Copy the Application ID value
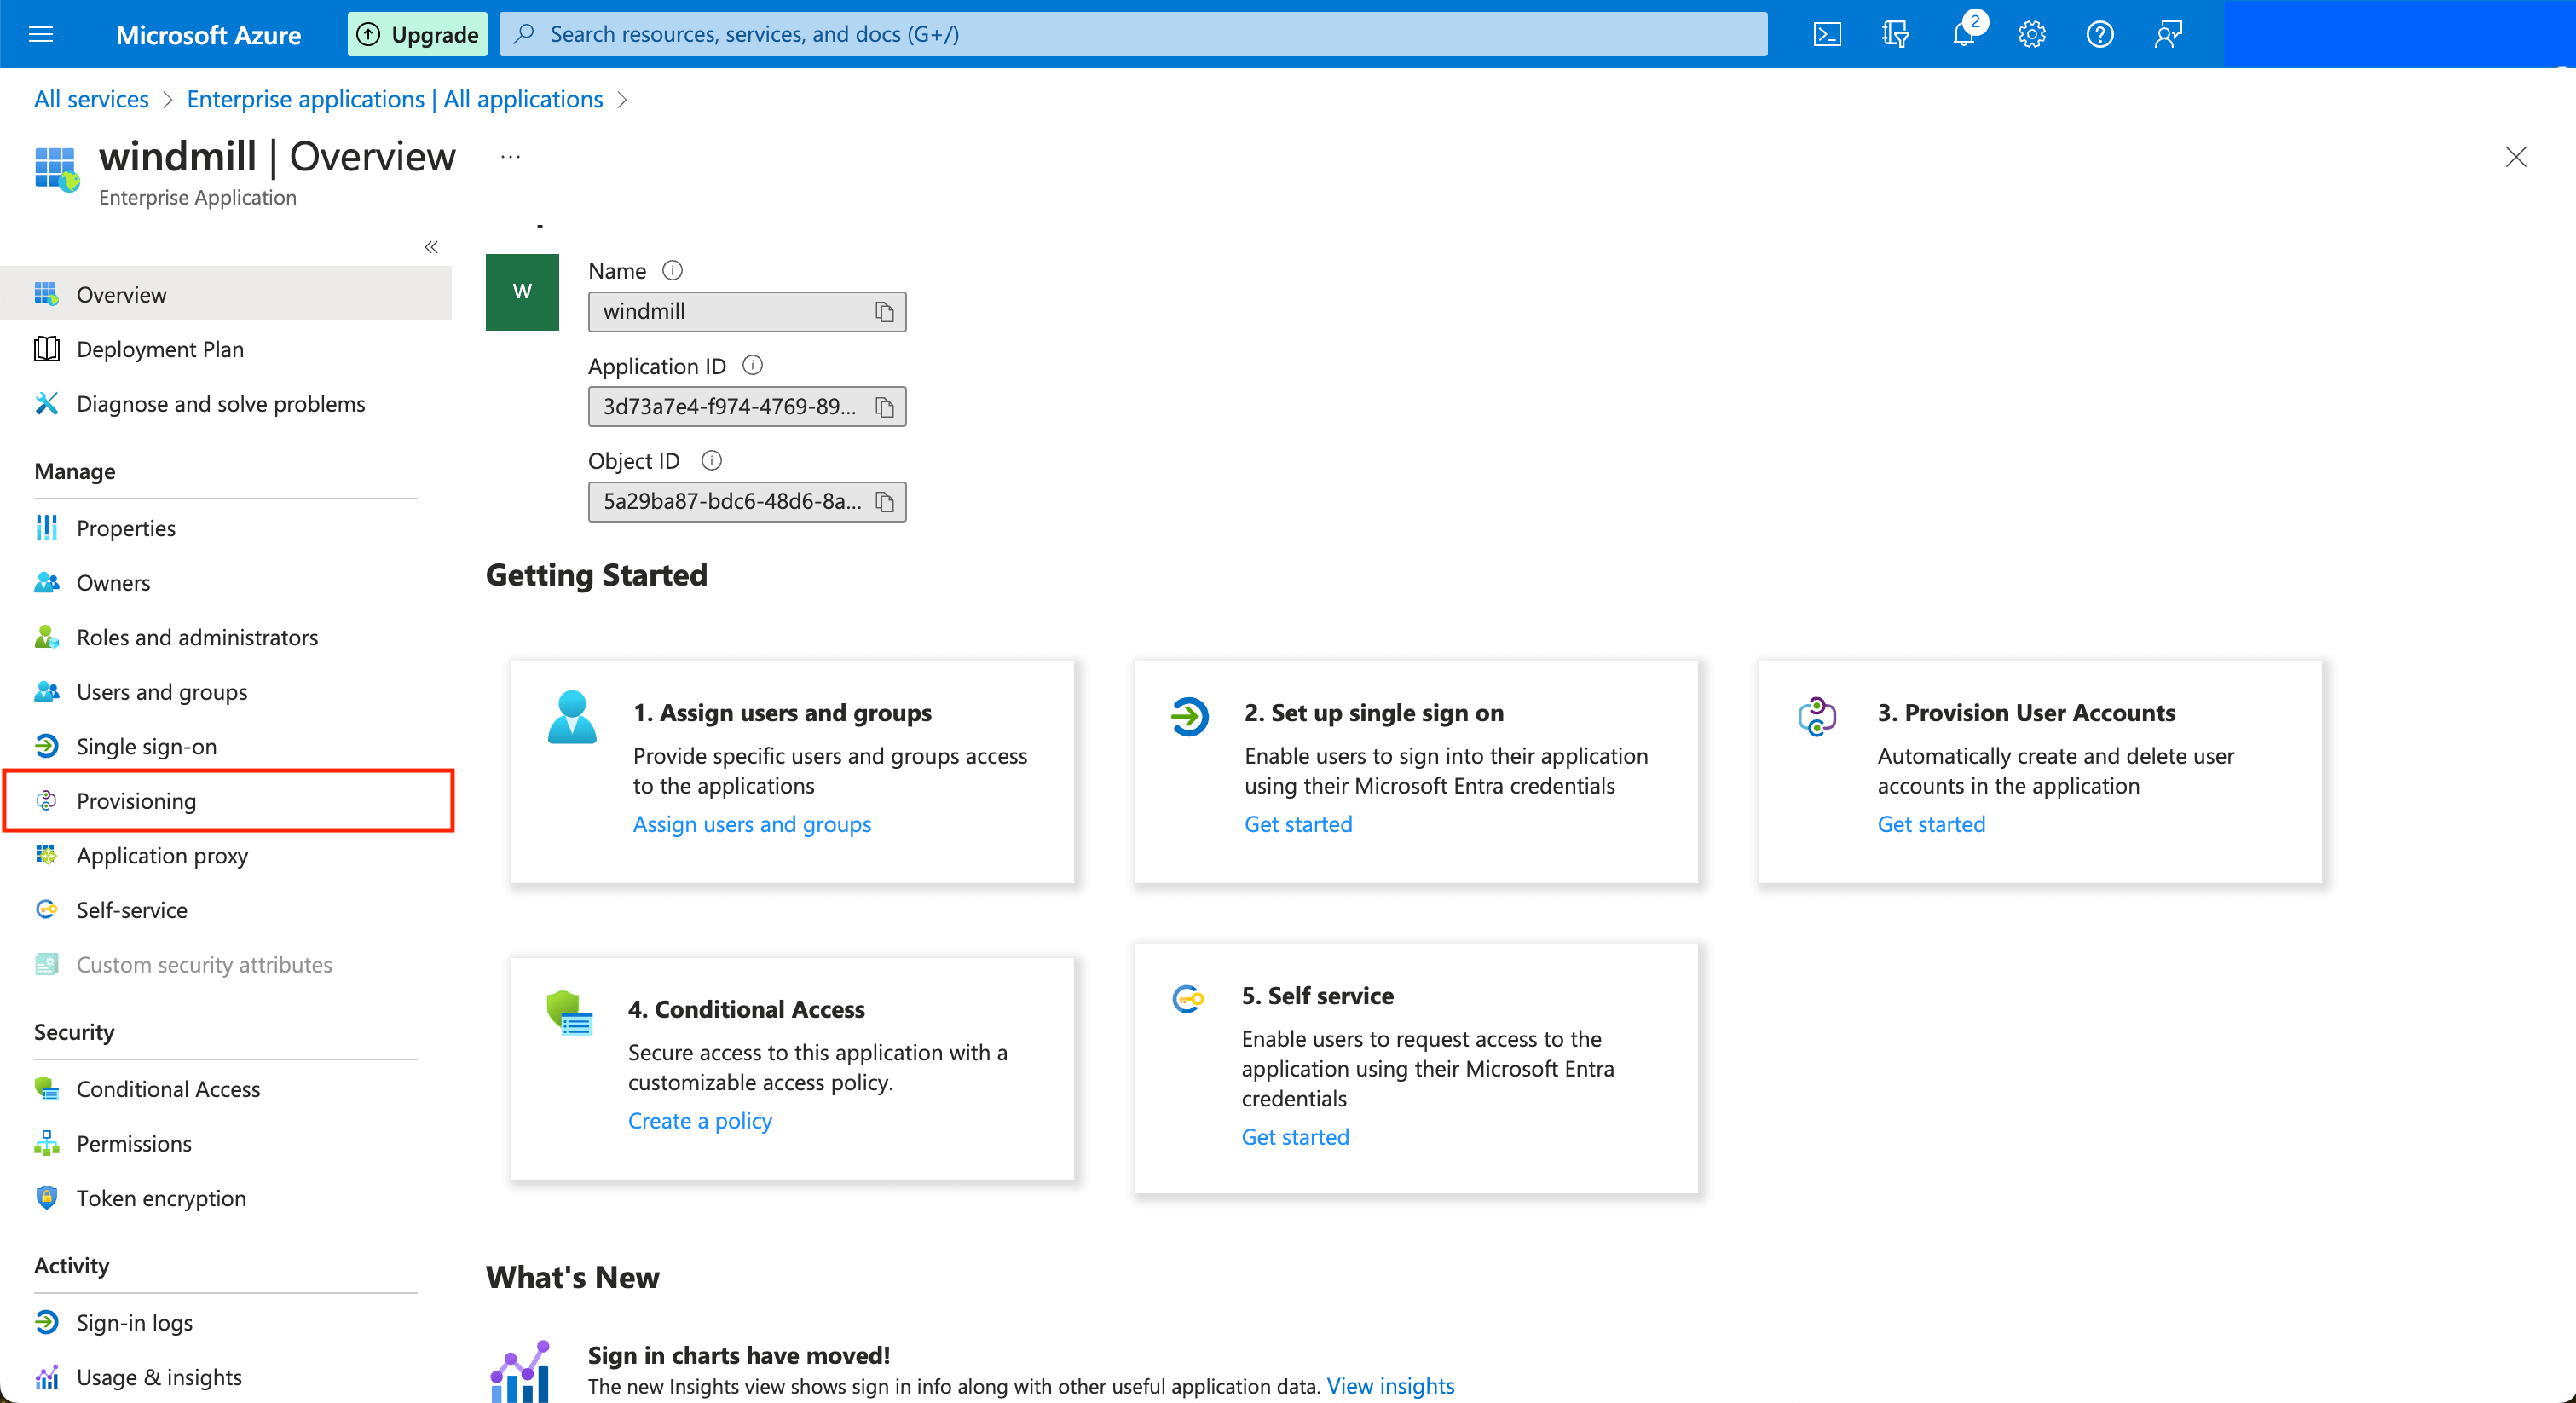Image resolution: width=2576 pixels, height=1403 pixels. tap(884, 406)
